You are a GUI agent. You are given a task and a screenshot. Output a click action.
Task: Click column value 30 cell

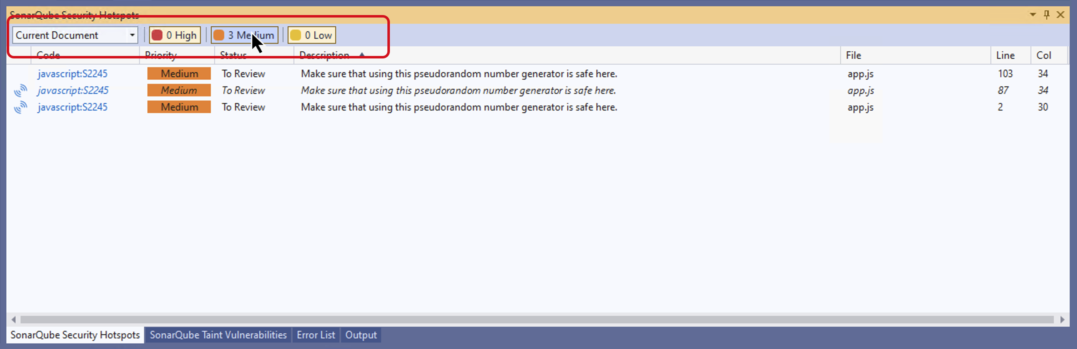click(x=1043, y=107)
